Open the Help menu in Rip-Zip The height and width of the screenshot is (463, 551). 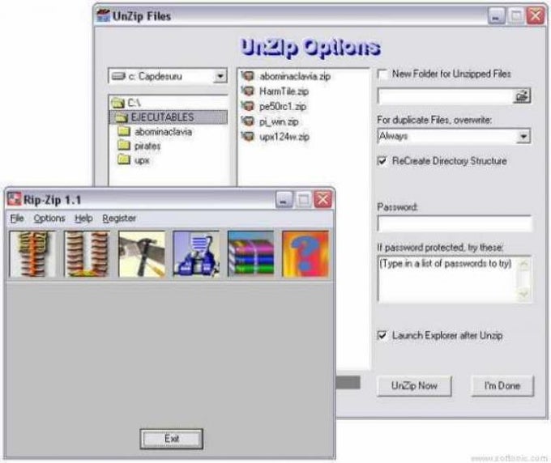(83, 219)
